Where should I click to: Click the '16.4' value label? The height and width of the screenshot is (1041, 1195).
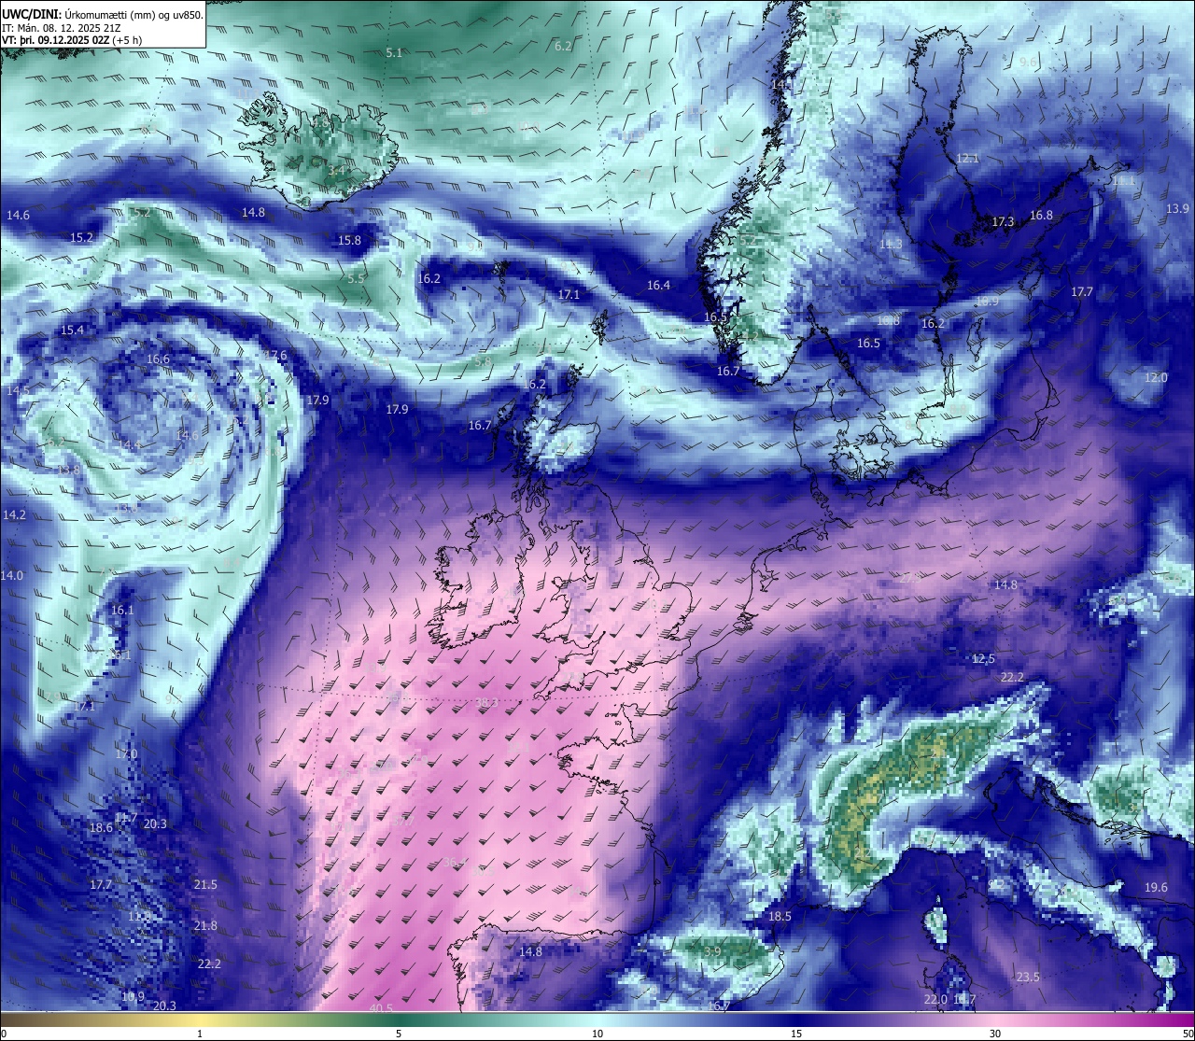tap(659, 286)
